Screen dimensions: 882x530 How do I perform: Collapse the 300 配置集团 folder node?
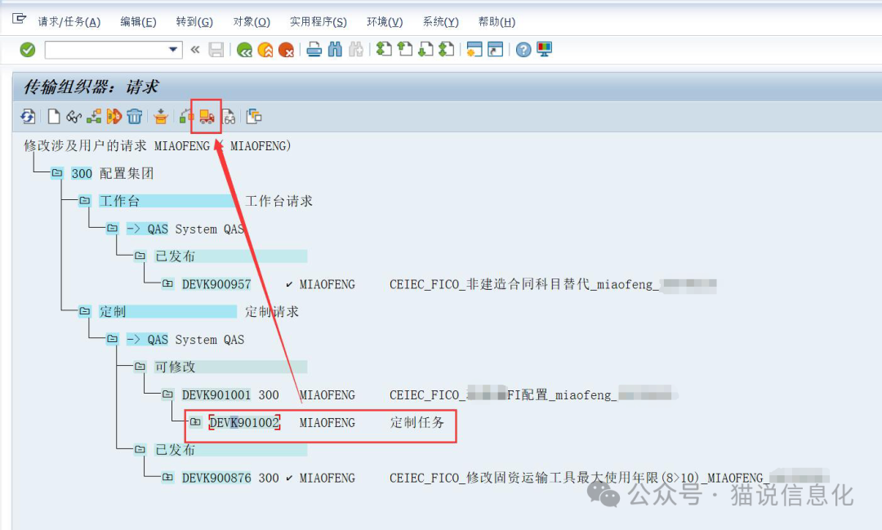[x=57, y=173]
